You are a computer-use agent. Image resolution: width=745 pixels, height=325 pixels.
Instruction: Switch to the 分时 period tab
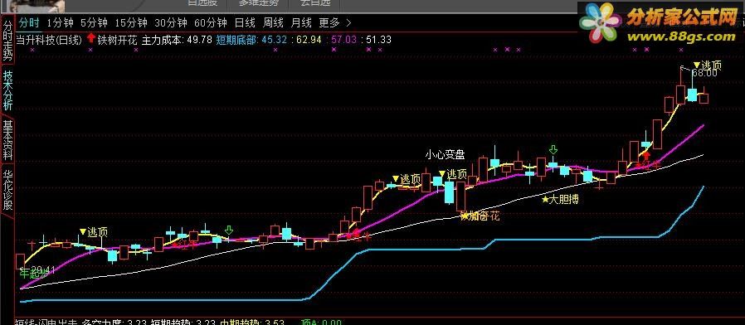(x=30, y=22)
